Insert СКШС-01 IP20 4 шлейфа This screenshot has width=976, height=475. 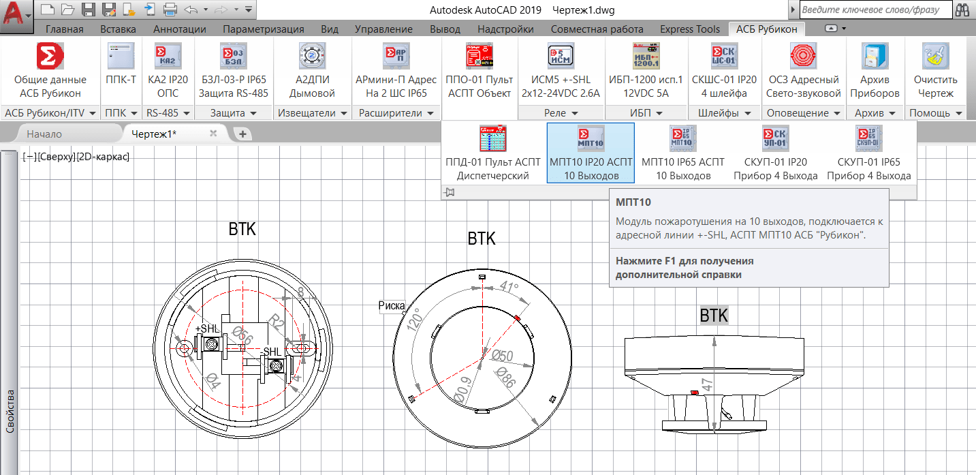[724, 72]
